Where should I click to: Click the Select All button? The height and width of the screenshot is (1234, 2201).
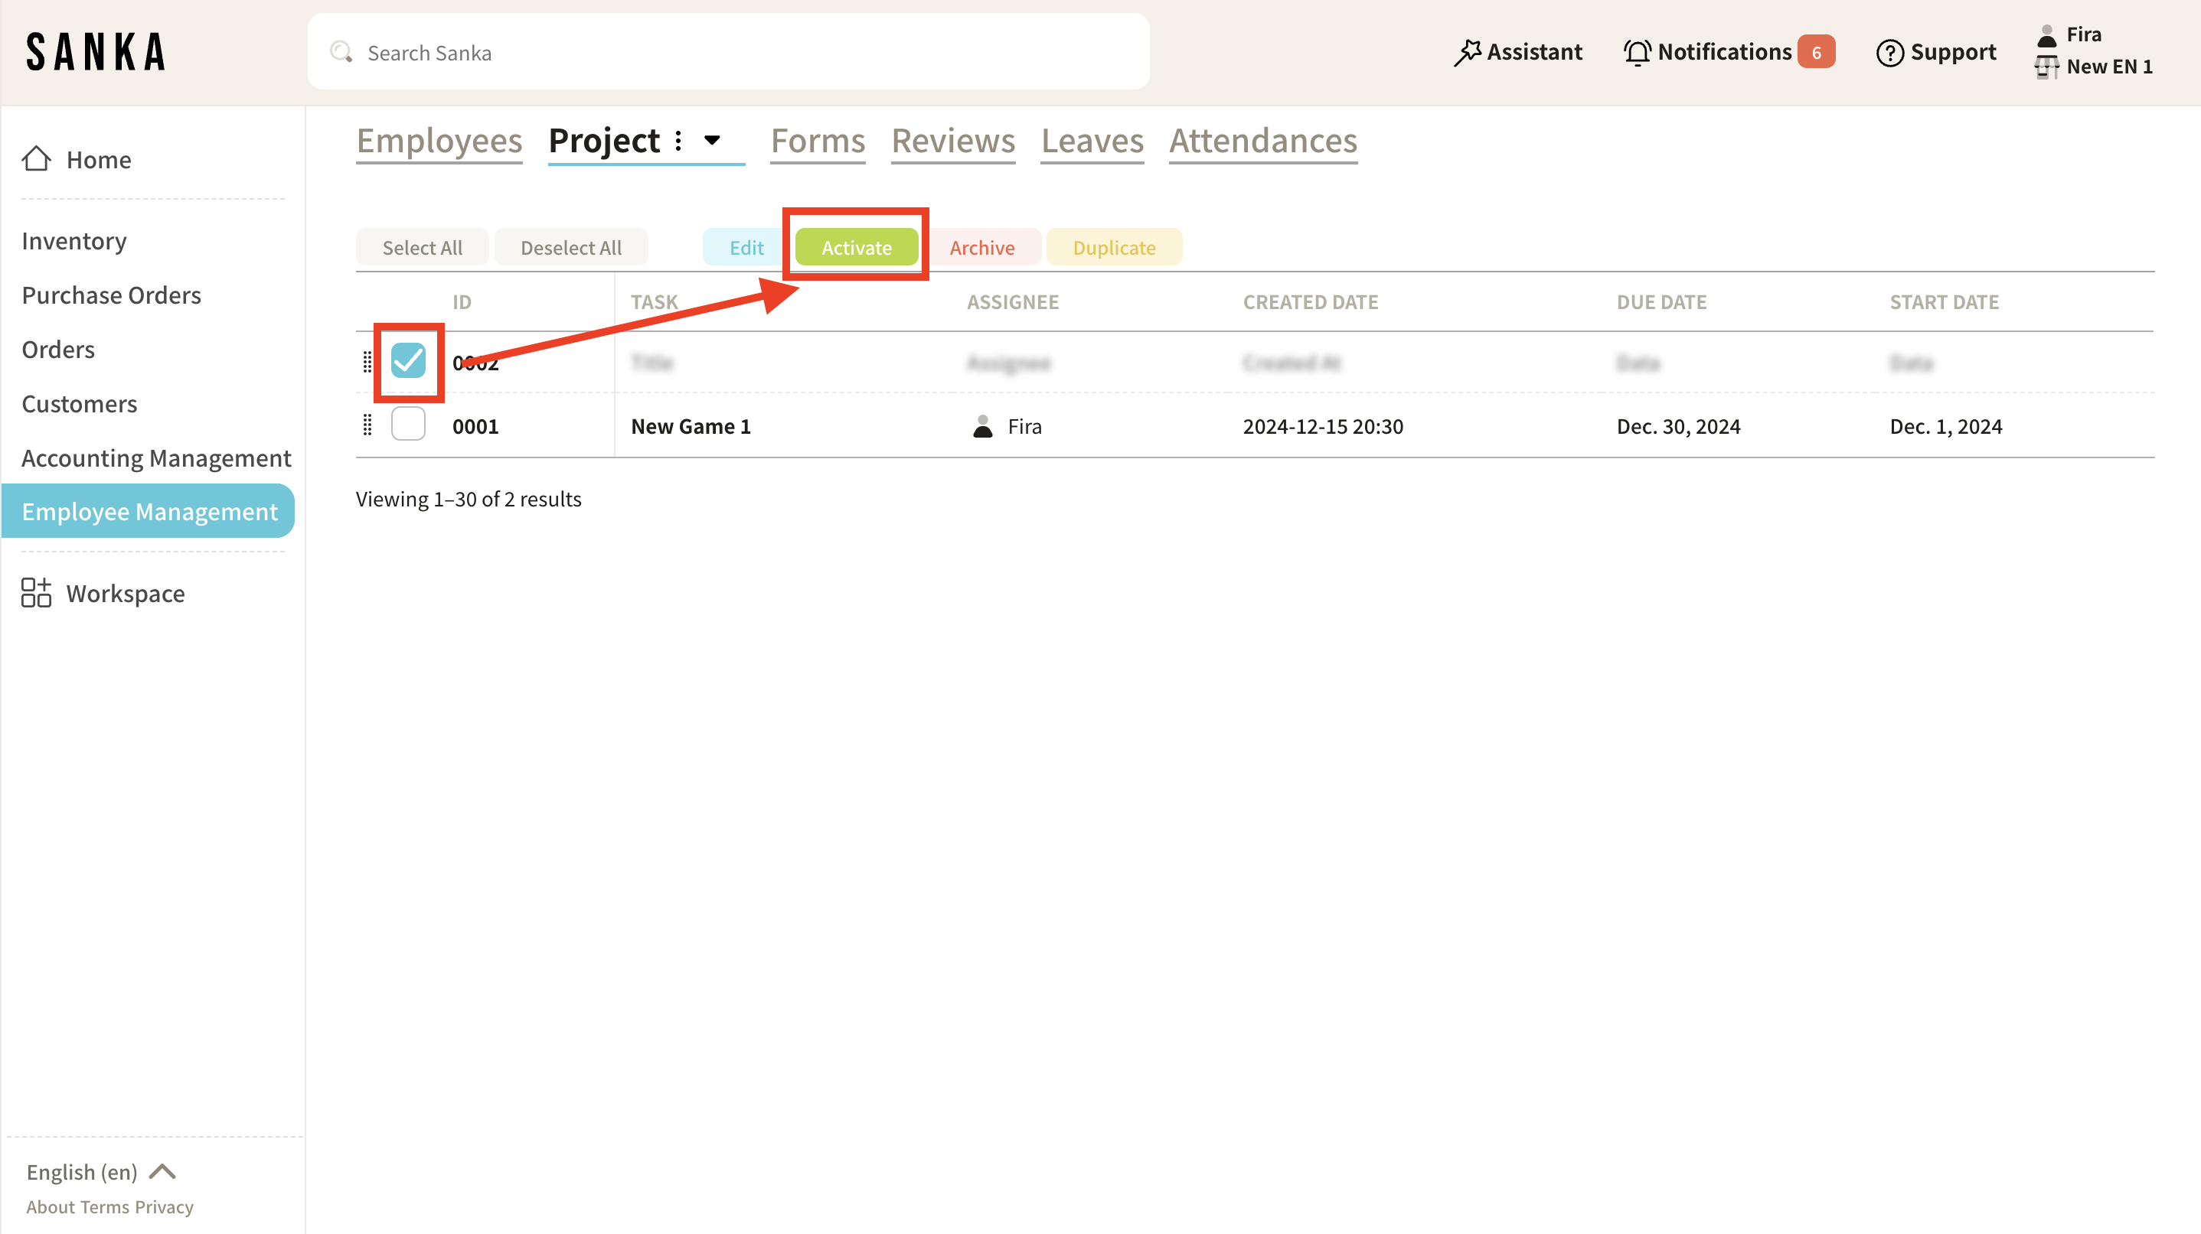pyautogui.click(x=422, y=248)
